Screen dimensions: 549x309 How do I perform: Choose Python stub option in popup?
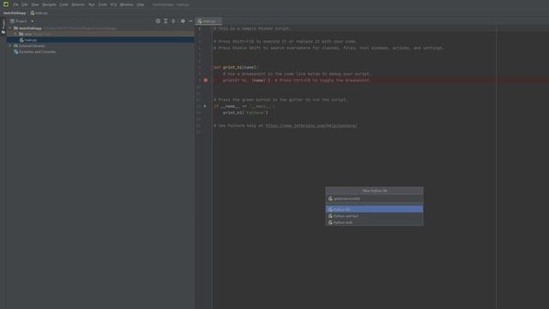pyautogui.click(x=374, y=222)
